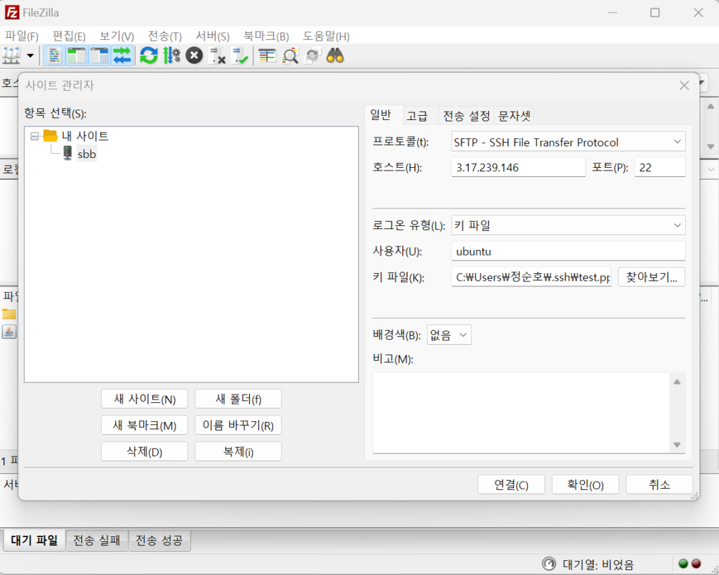The image size is (719, 575).
Task: Select the 전송 실패 queue tab
Action: (x=97, y=540)
